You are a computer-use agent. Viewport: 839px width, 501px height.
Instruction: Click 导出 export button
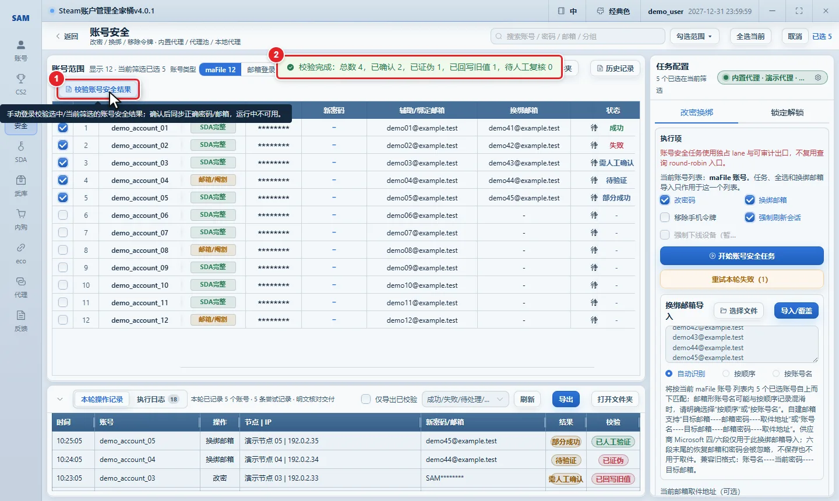pos(566,399)
